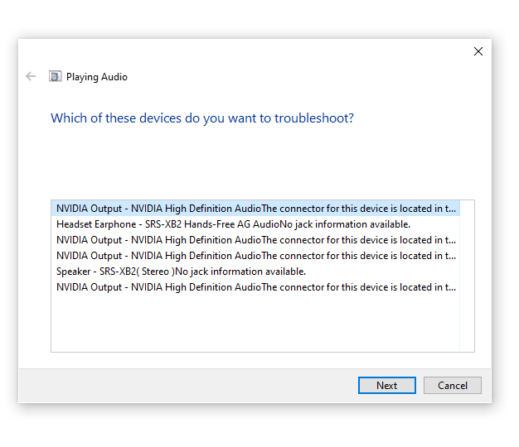Select NVIDIA Output row directly above Speaker entry

coord(255,256)
